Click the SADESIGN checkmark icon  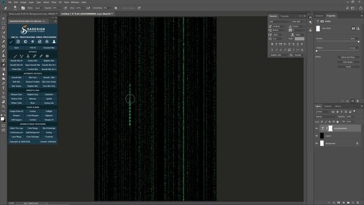pos(11,42)
